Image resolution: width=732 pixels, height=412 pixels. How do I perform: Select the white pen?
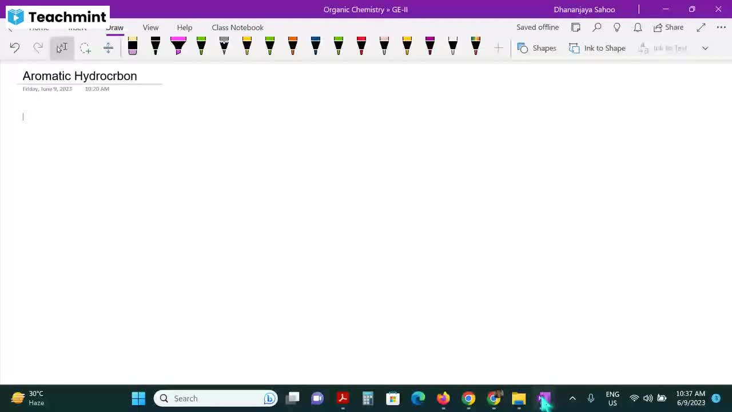453,46
